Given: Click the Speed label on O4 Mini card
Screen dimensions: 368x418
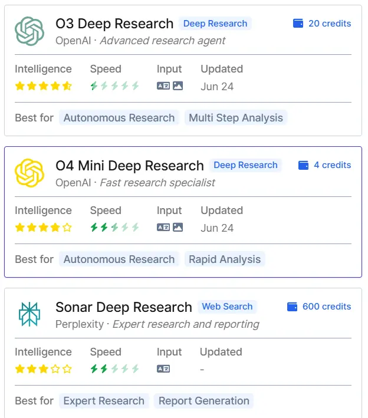Looking at the screenshot, I should [106, 210].
